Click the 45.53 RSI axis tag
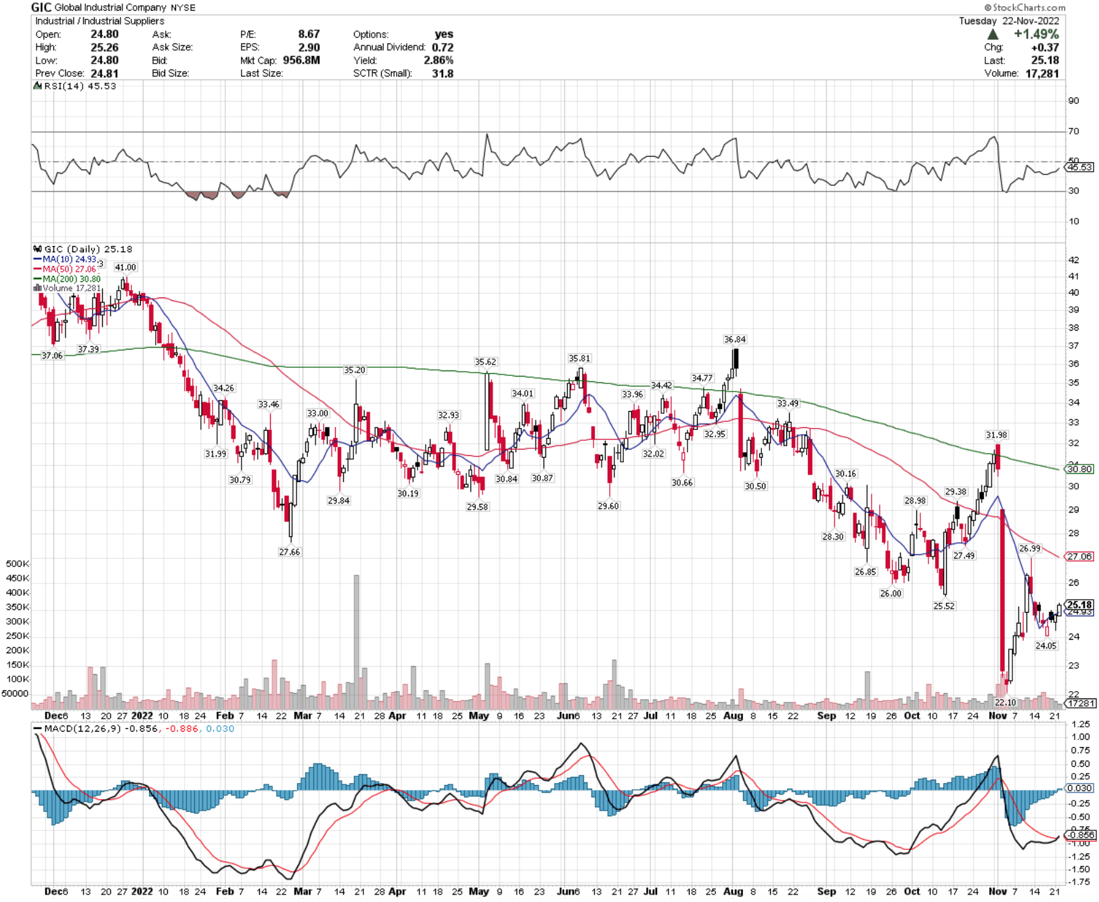 tap(1079, 167)
